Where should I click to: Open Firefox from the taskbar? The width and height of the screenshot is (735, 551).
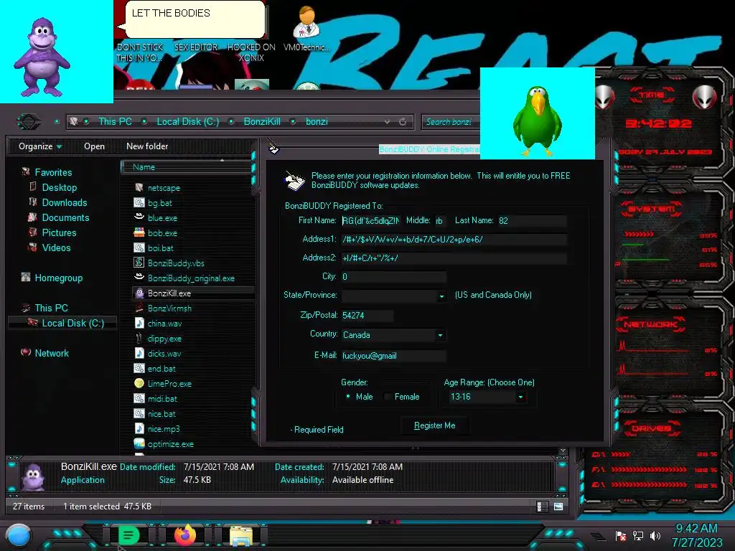pos(186,534)
